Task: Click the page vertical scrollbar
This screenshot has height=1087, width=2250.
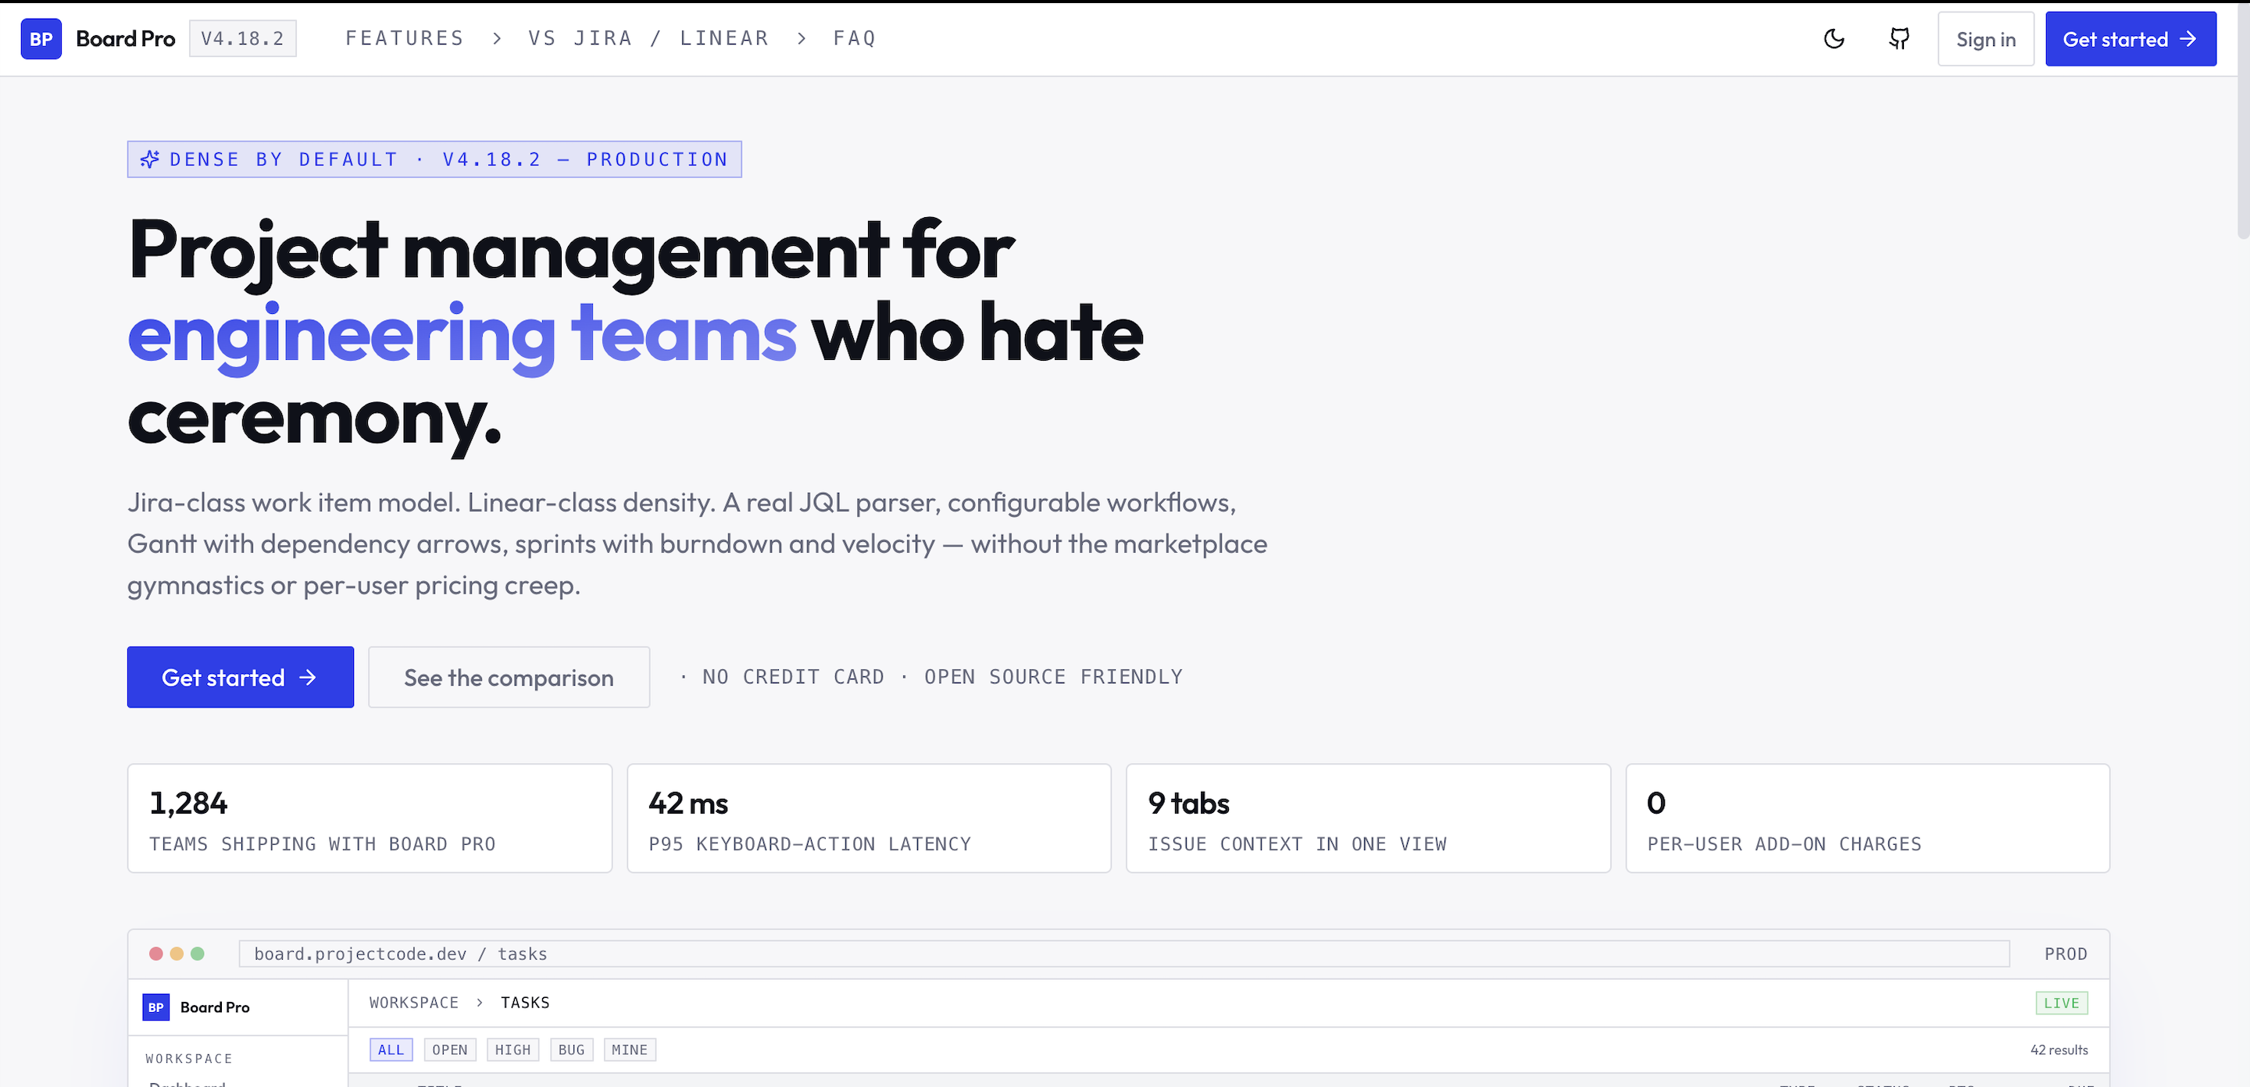Action: pyautogui.click(x=2243, y=123)
